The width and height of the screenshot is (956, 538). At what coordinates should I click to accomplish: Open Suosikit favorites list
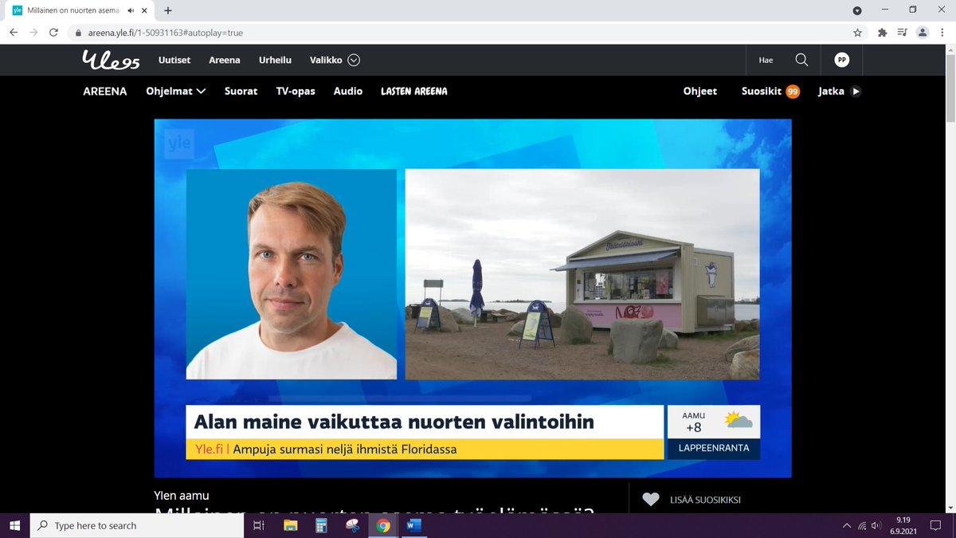(x=762, y=92)
